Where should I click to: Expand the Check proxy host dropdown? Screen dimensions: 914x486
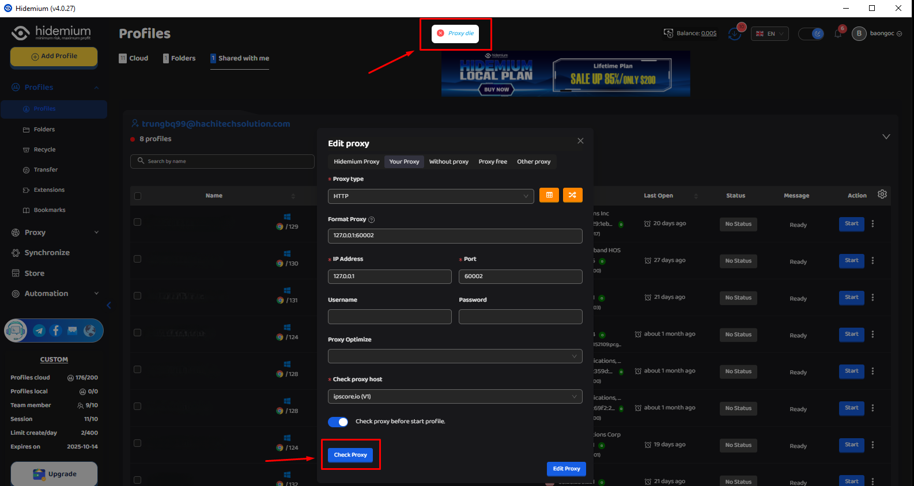455,397
